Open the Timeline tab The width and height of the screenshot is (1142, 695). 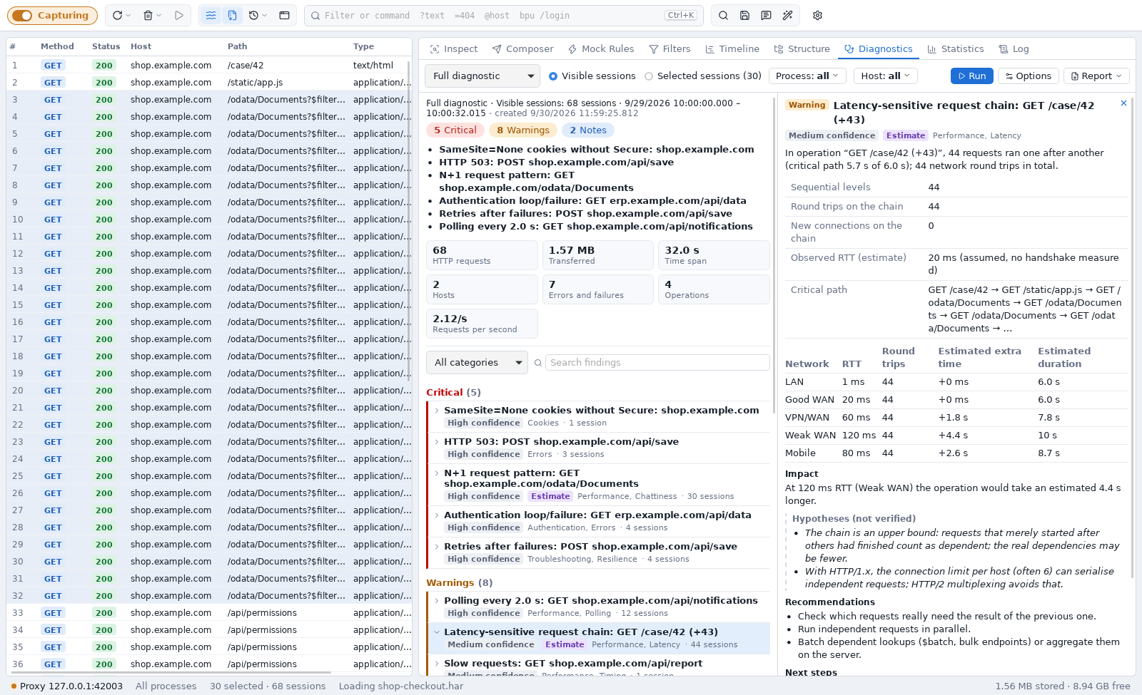(732, 49)
